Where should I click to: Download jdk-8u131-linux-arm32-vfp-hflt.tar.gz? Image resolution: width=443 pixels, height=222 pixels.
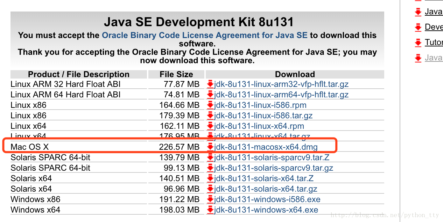[x=281, y=84]
